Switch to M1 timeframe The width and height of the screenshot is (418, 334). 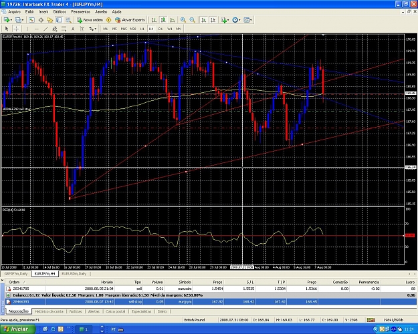click(x=105, y=29)
